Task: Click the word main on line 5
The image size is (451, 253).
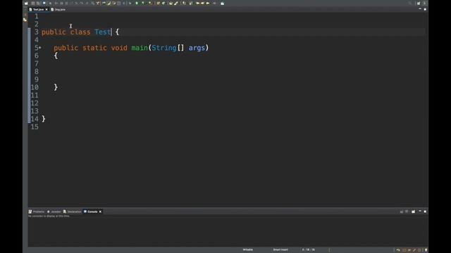Action: (x=140, y=48)
